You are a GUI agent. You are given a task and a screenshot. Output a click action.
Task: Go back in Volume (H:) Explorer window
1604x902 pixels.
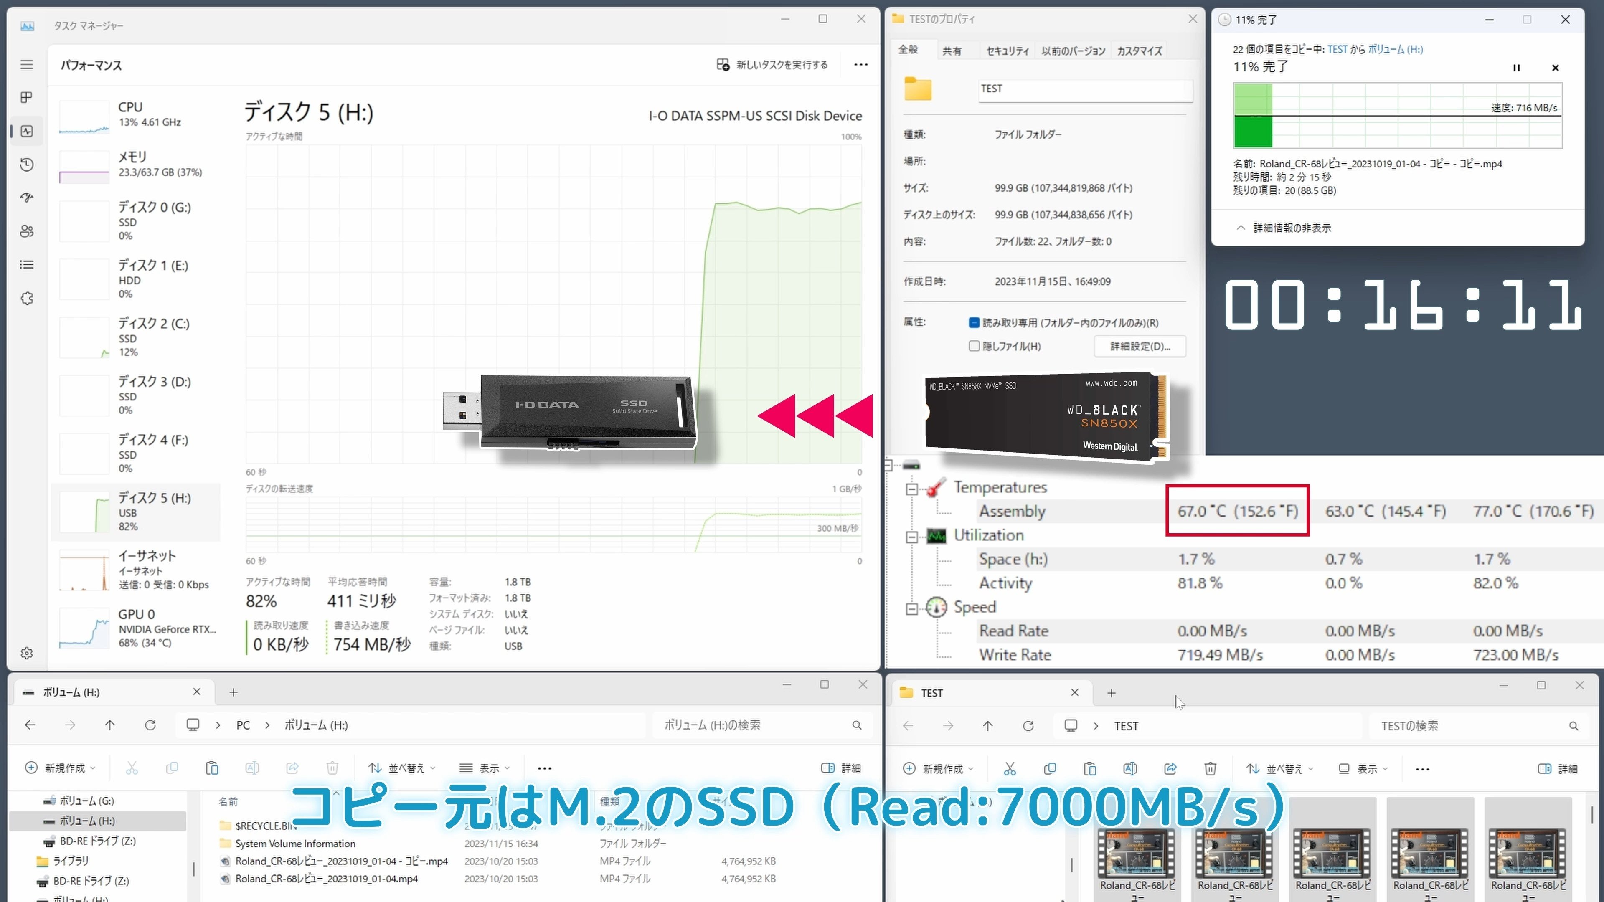pyautogui.click(x=30, y=725)
